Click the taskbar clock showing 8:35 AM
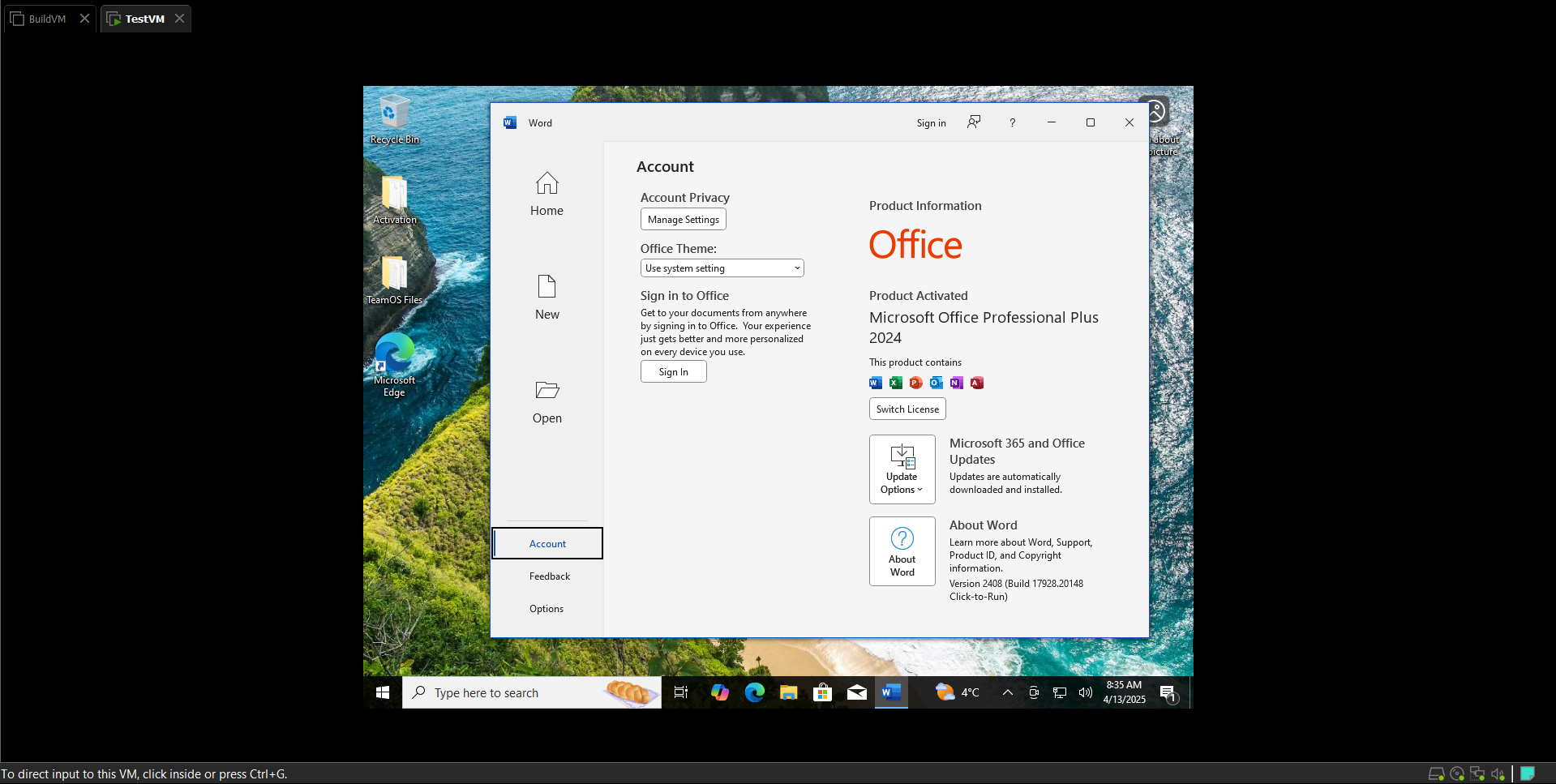 pyautogui.click(x=1124, y=692)
